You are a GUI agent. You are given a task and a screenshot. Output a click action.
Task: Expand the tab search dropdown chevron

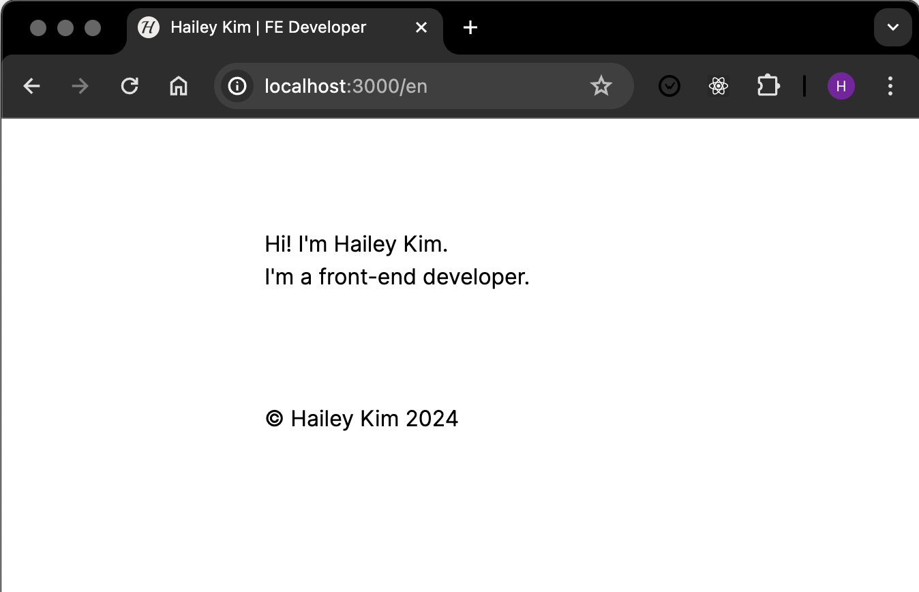click(x=893, y=27)
